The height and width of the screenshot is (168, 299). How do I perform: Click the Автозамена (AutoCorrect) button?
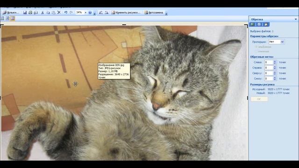tap(154, 13)
